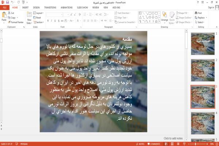This screenshot has width=219, height=146.
Task: Open Shape Outline dropdown
Action: (184, 18)
